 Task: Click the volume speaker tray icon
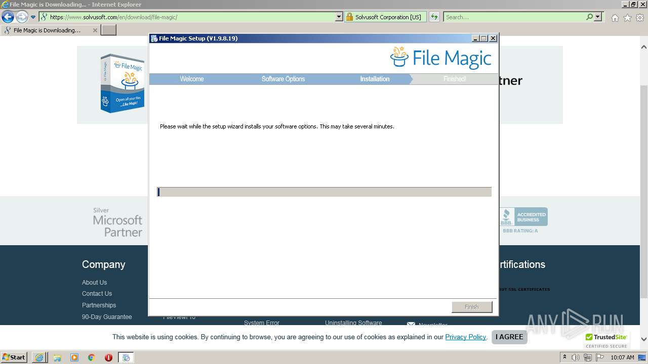[576, 357]
